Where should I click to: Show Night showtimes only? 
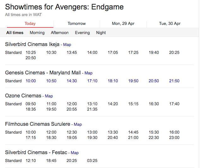pos(101,33)
